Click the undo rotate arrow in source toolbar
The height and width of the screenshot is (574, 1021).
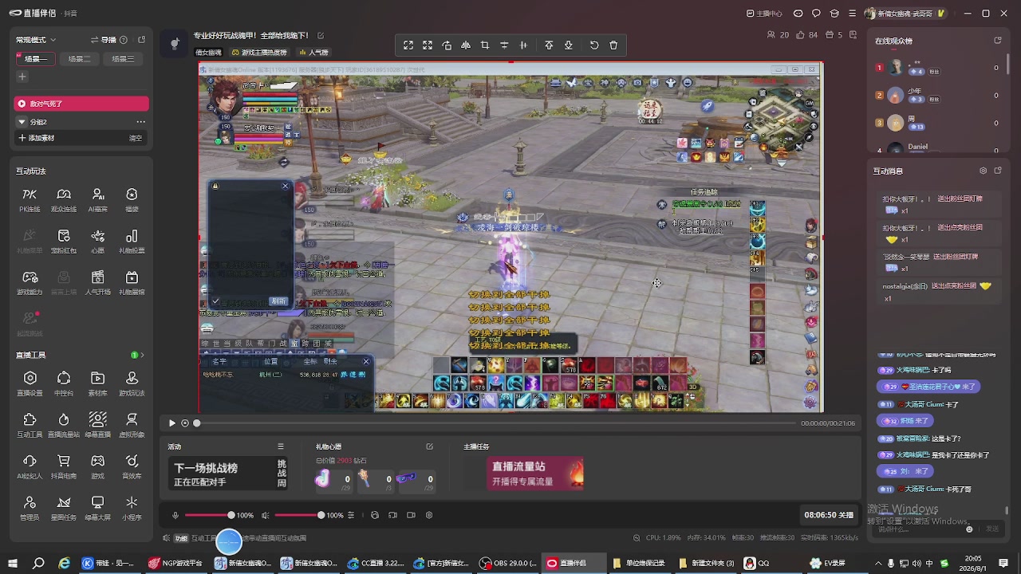[594, 45]
